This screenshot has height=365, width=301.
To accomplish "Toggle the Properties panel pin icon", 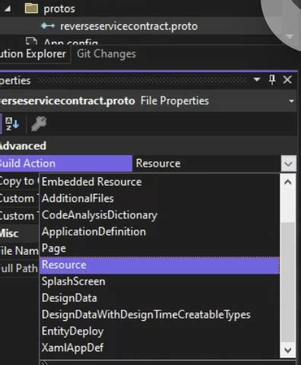I will coord(272,80).
